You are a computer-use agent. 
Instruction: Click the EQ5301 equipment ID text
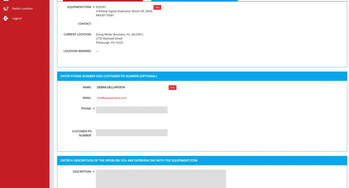101,7
